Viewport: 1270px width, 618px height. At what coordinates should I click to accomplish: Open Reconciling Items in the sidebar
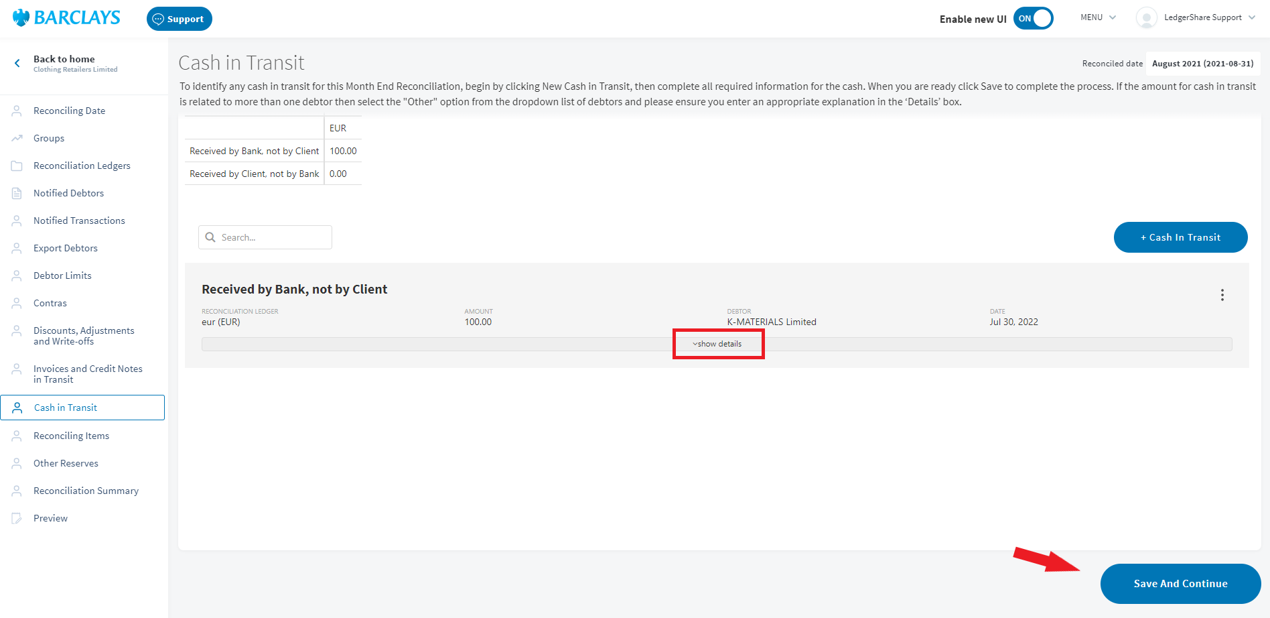71,436
